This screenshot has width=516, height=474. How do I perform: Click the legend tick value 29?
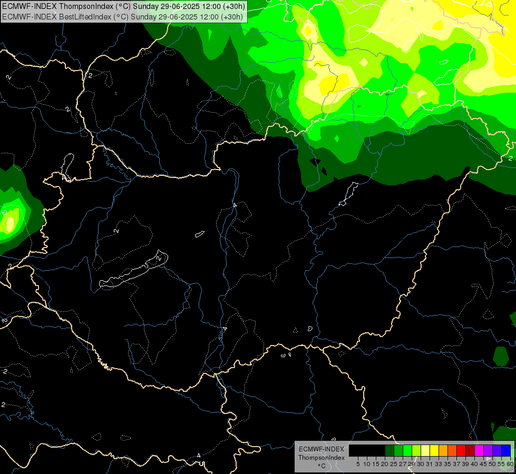click(x=412, y=464)
